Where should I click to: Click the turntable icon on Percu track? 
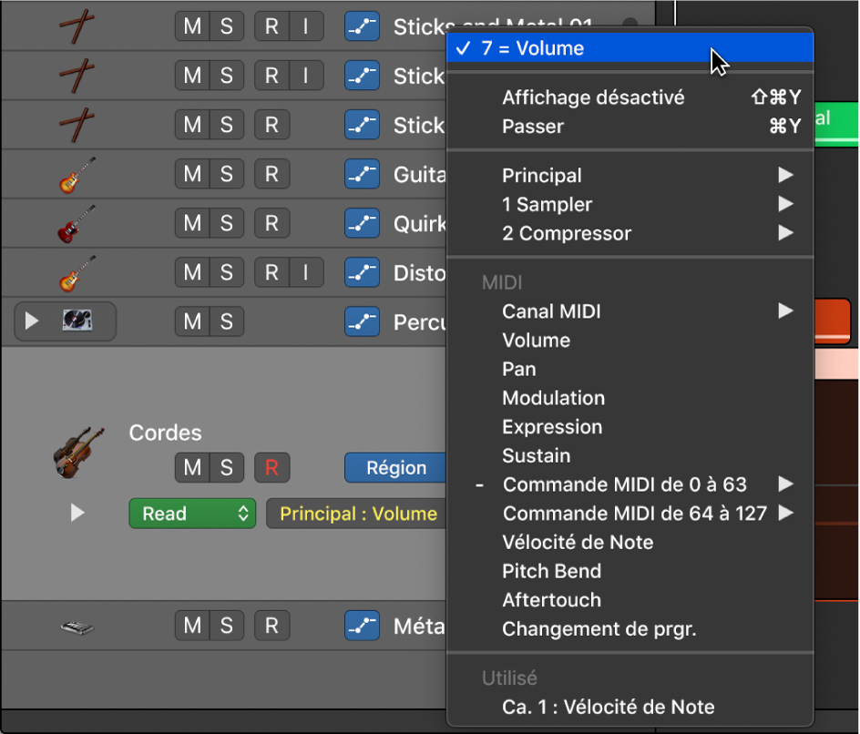(77, 321)
